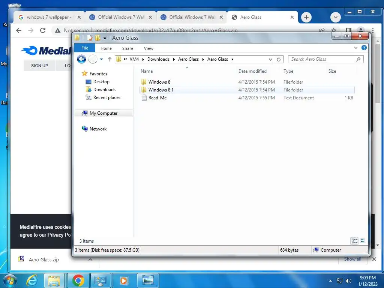The image size is (384, 288).
Task: Close the first Official Windows 7 Wallpaper tab
Action: [x=150, y=17]
